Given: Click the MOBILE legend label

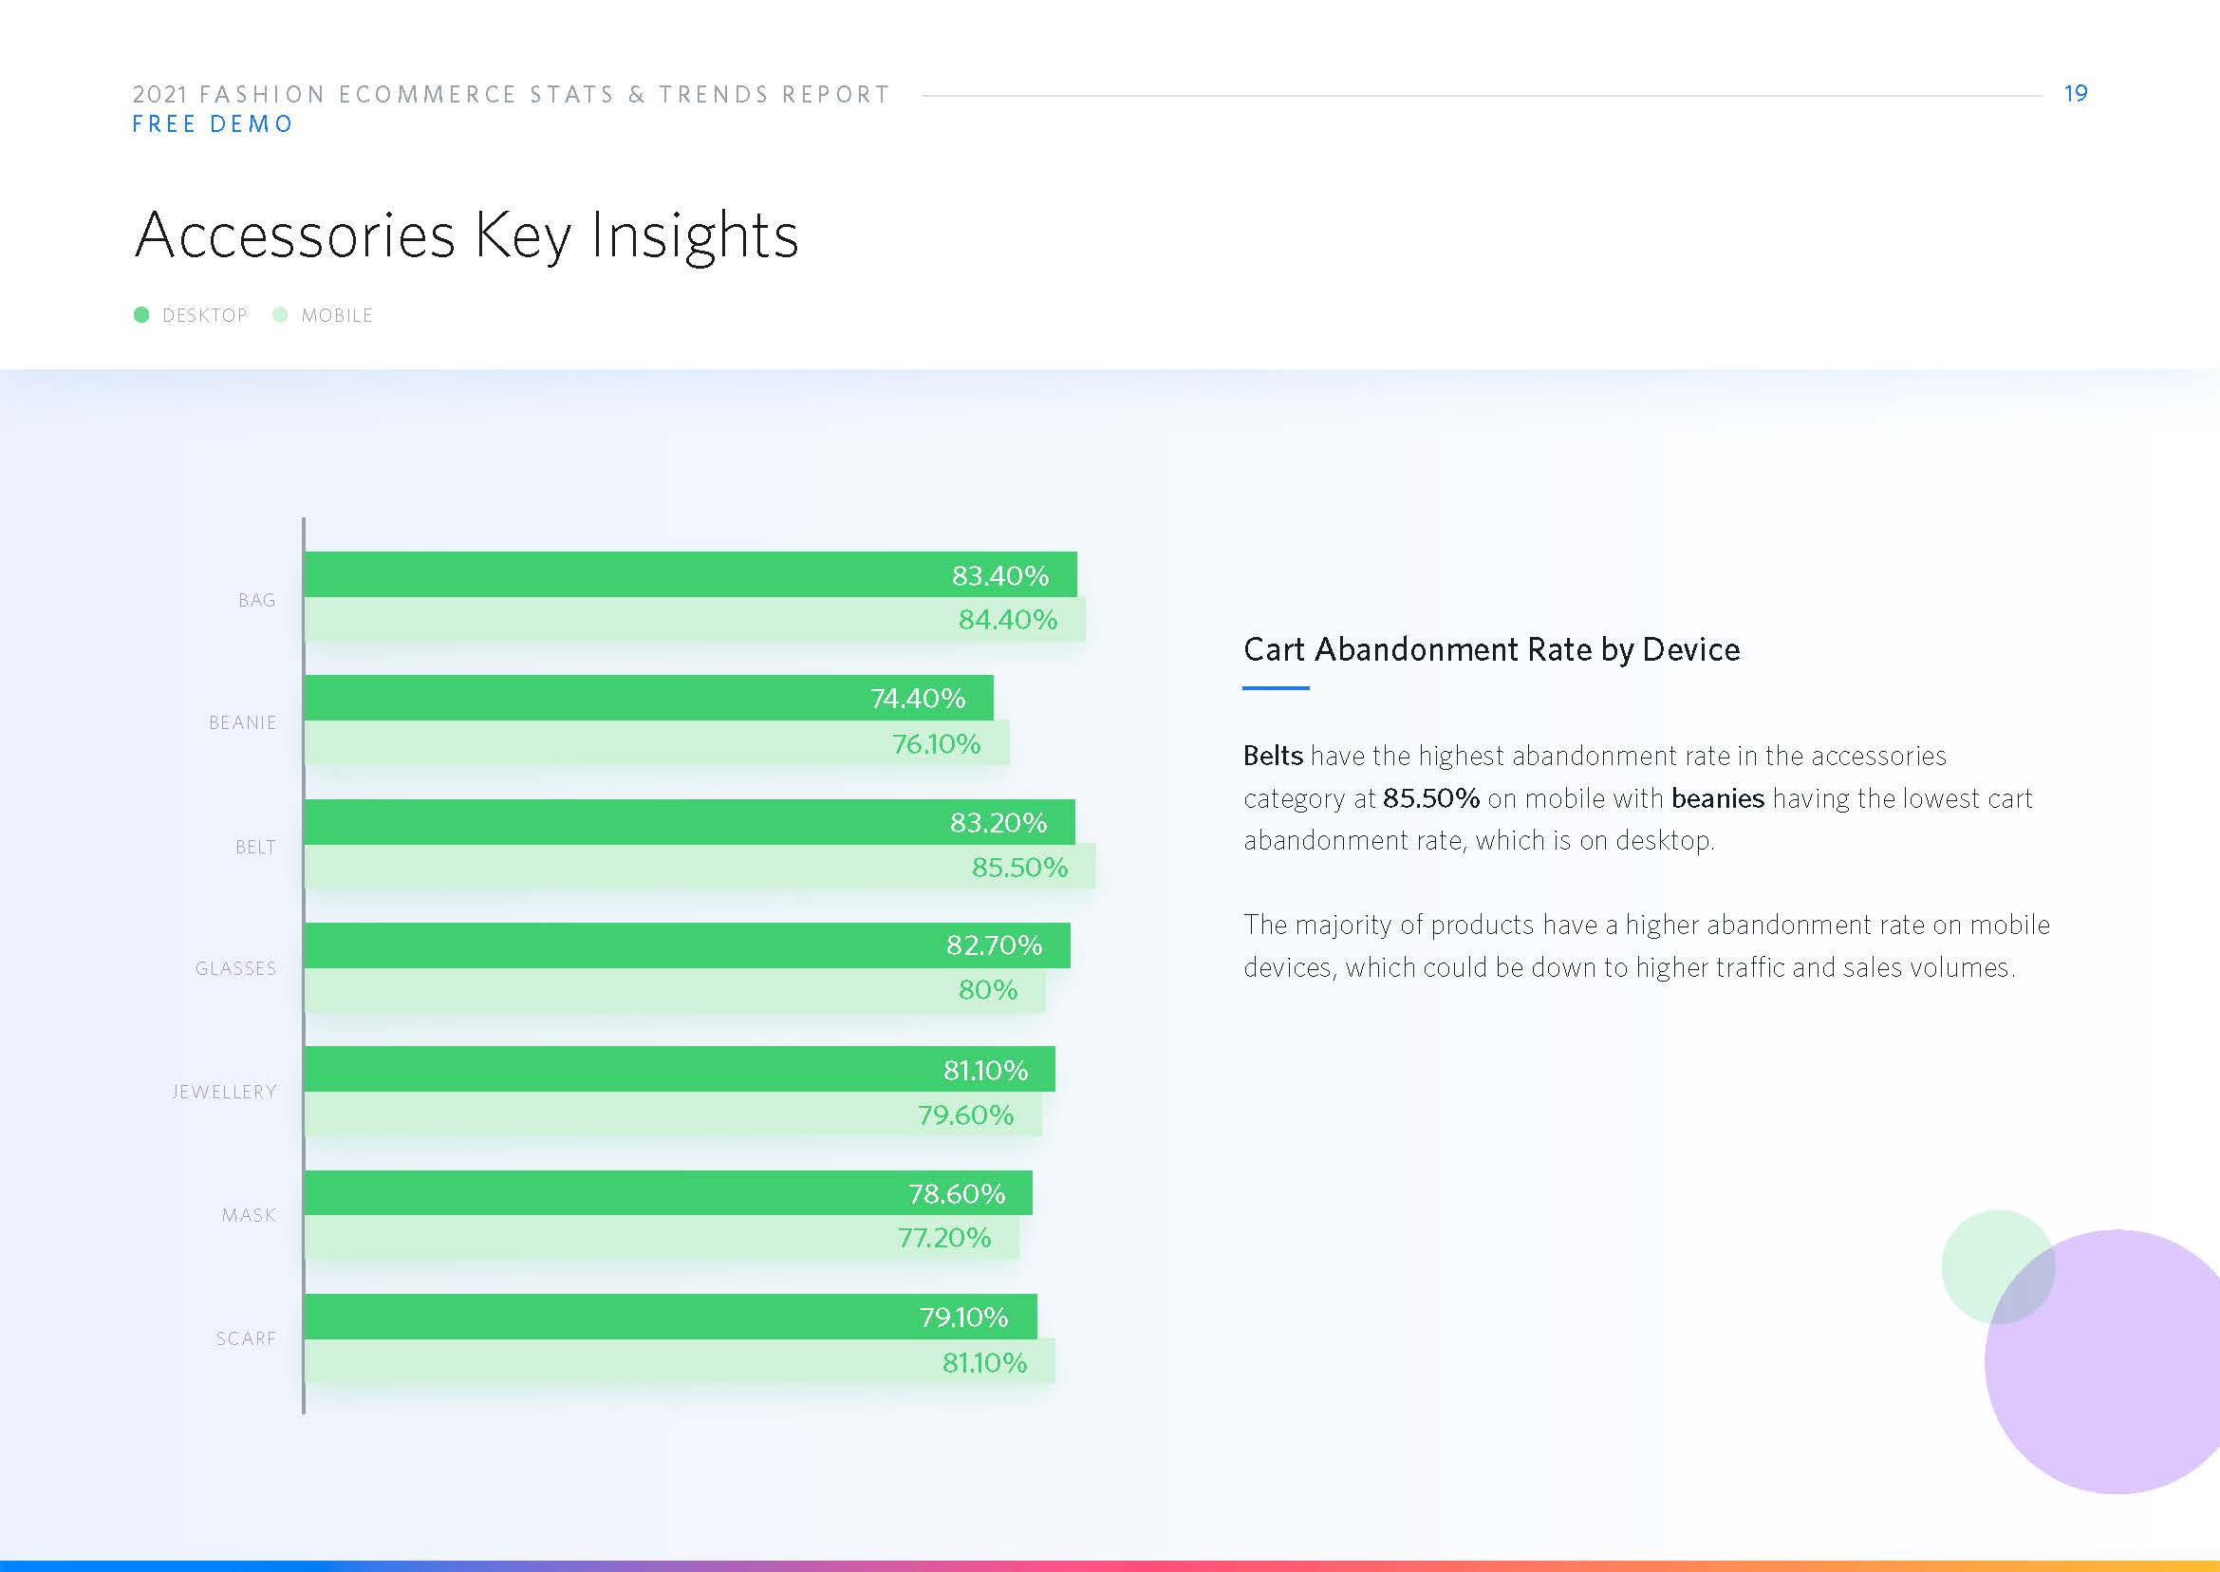Looking at the screenshot, I should 336,315.
